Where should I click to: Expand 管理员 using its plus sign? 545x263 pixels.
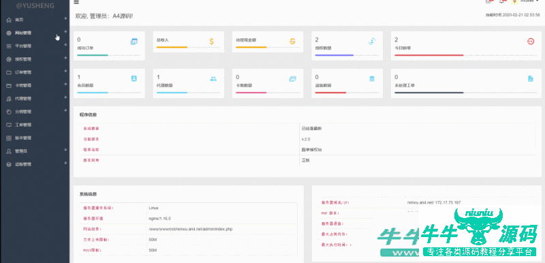point(65,150)
